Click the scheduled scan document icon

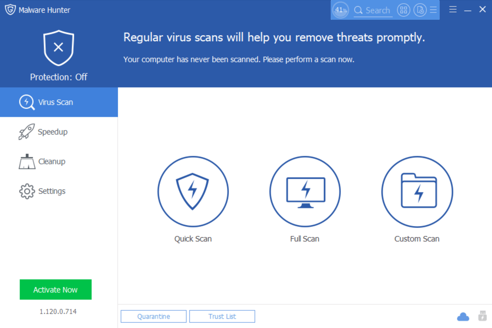pos(420,10)
